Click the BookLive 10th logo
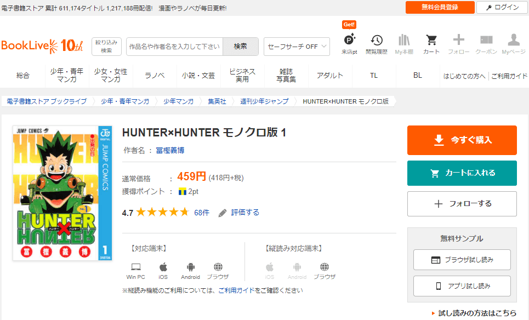Viewport: 529px width, 320px height. click(x=42, y=45)
